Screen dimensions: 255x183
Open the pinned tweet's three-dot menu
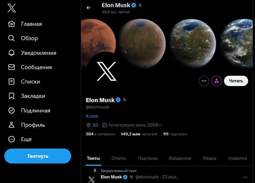(245, 177)
